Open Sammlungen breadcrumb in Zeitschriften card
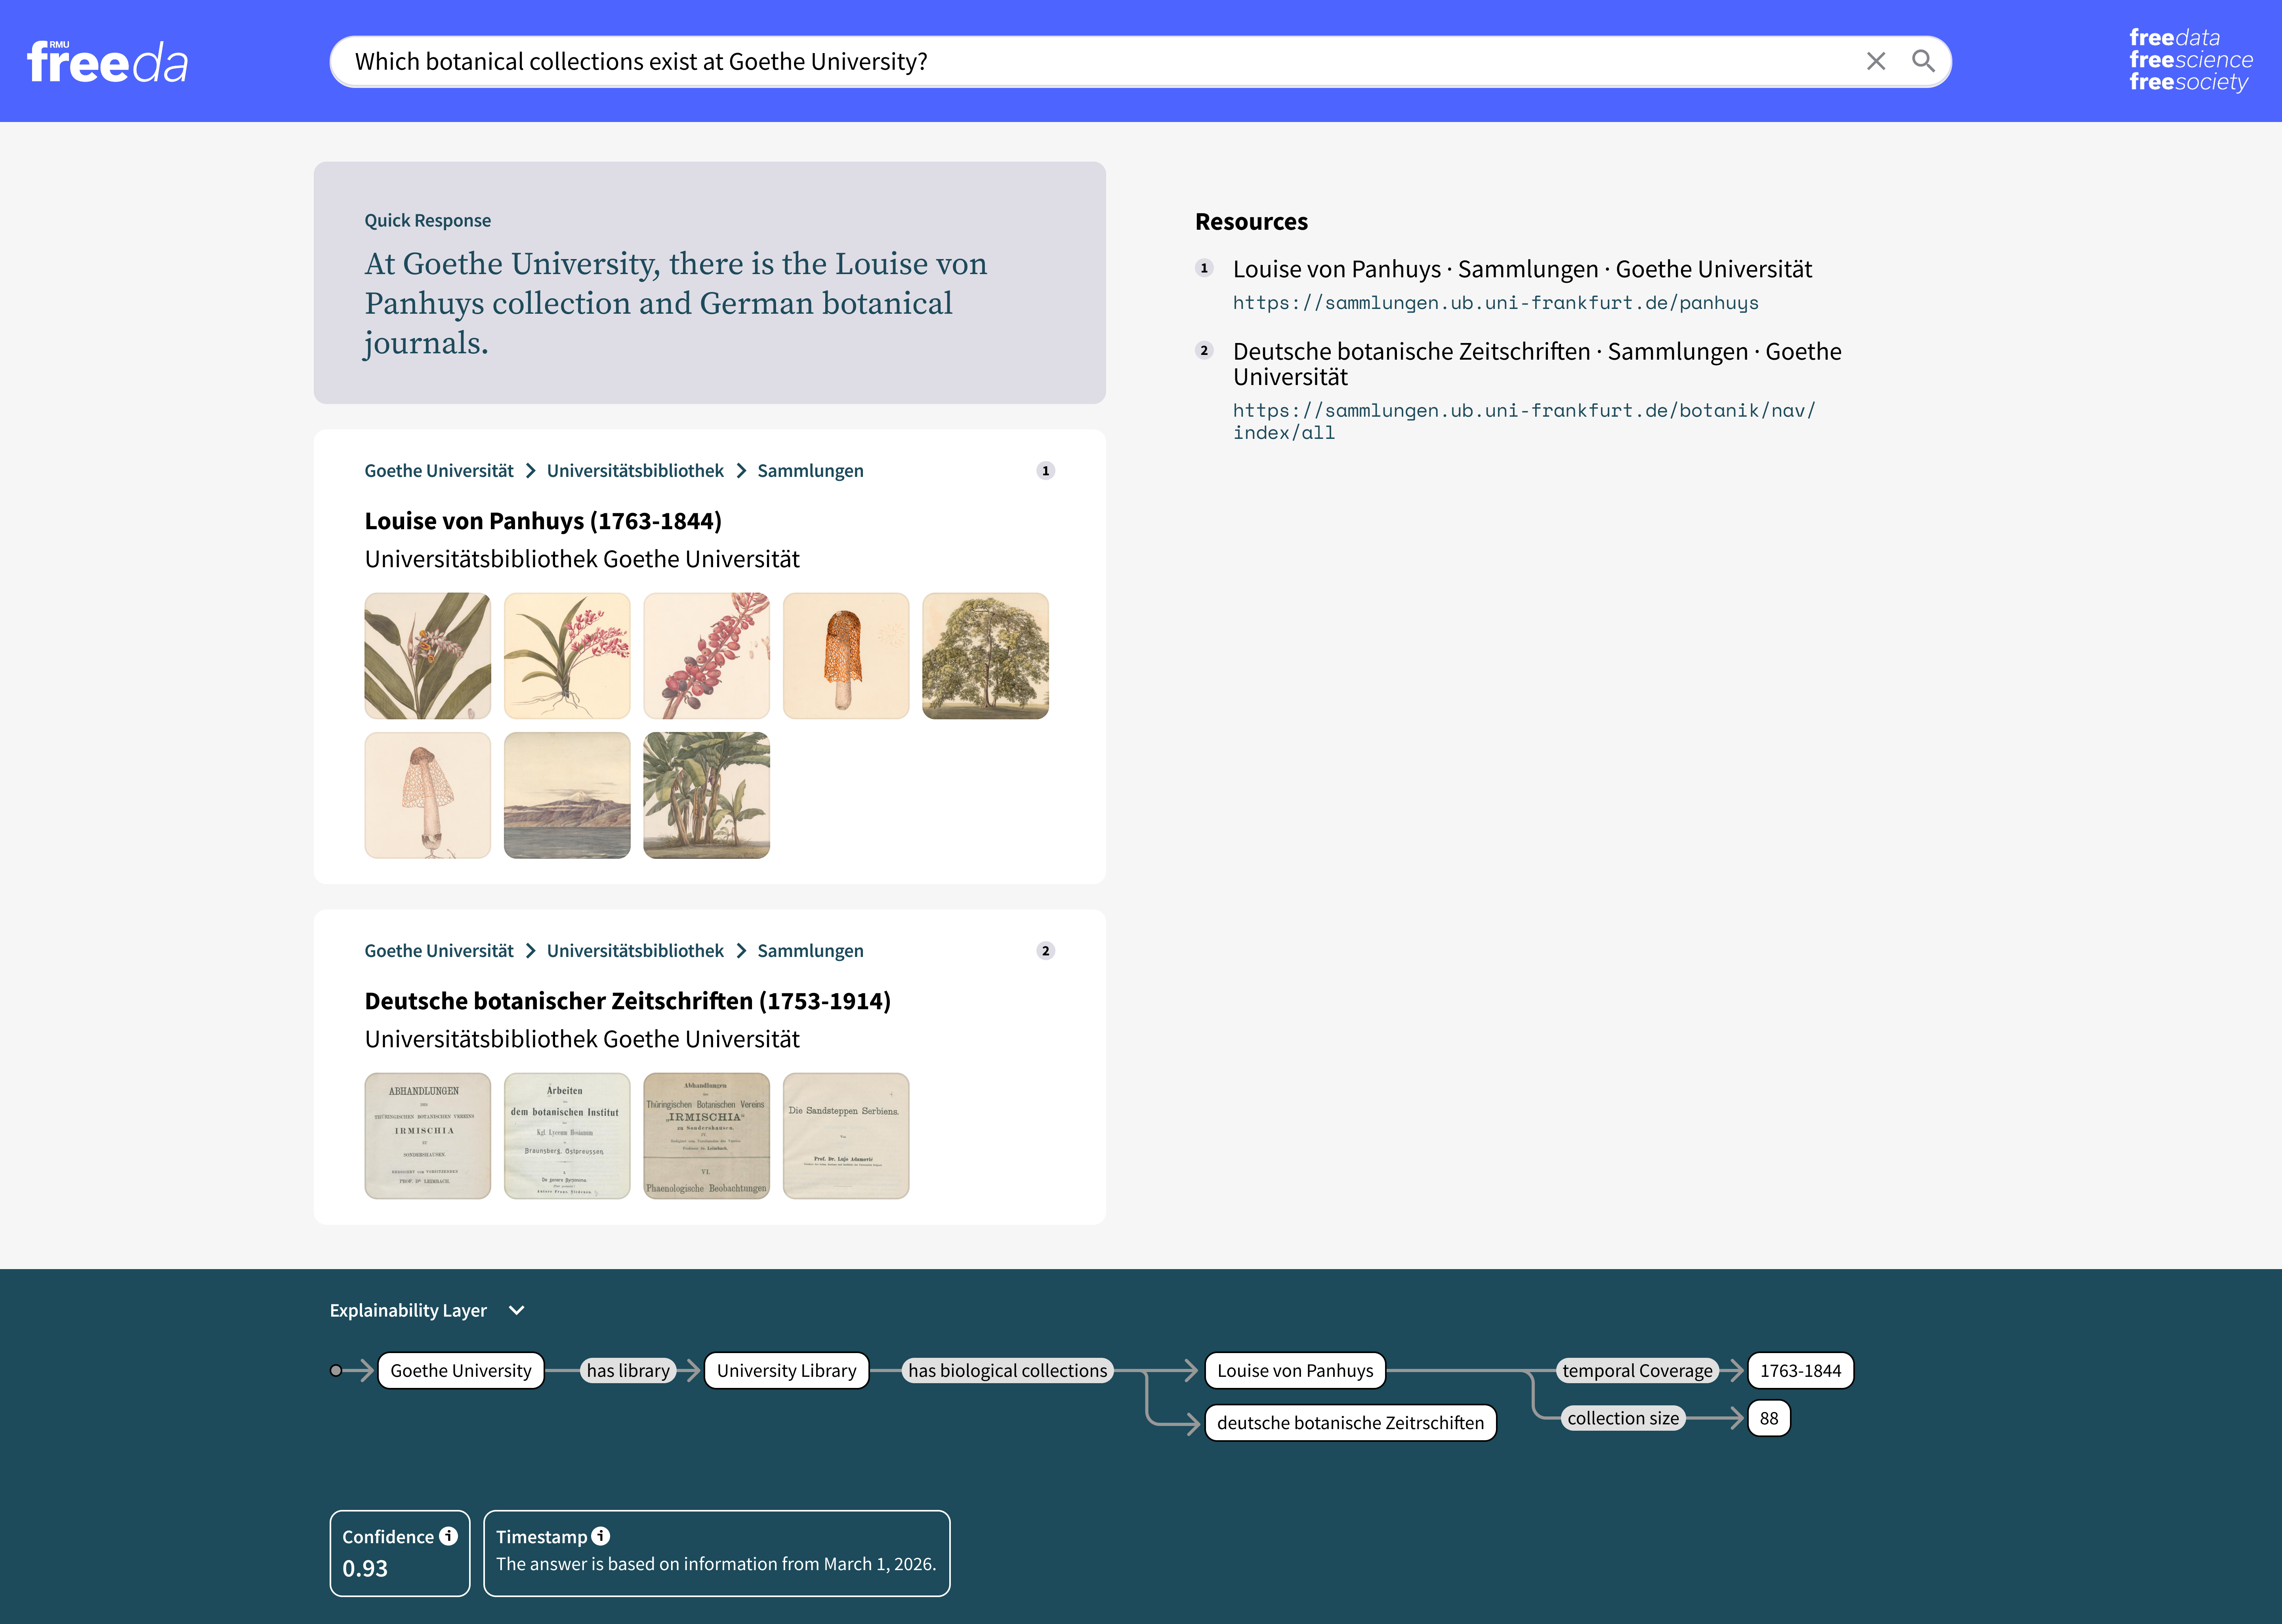2282x1624 pixels. tap(810, 951)
